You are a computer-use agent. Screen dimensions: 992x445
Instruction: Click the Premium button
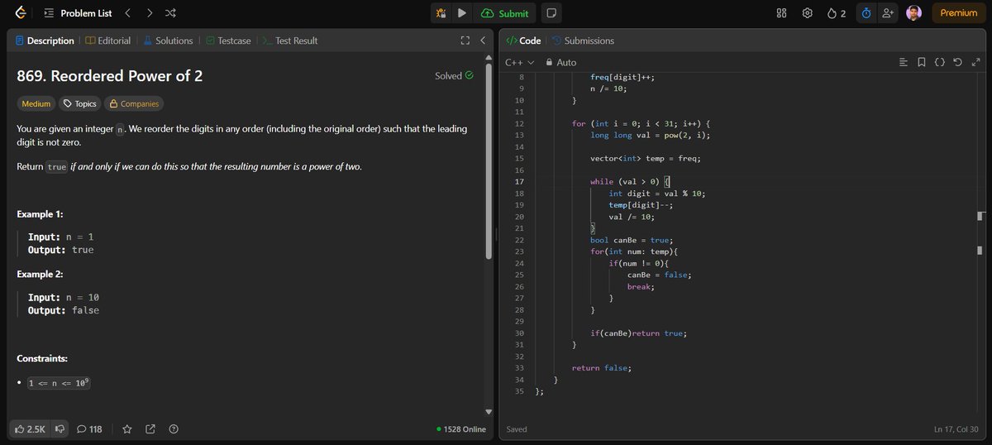(958, 13)
